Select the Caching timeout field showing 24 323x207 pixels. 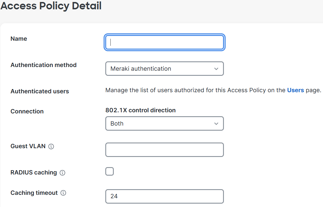point(164,196)
